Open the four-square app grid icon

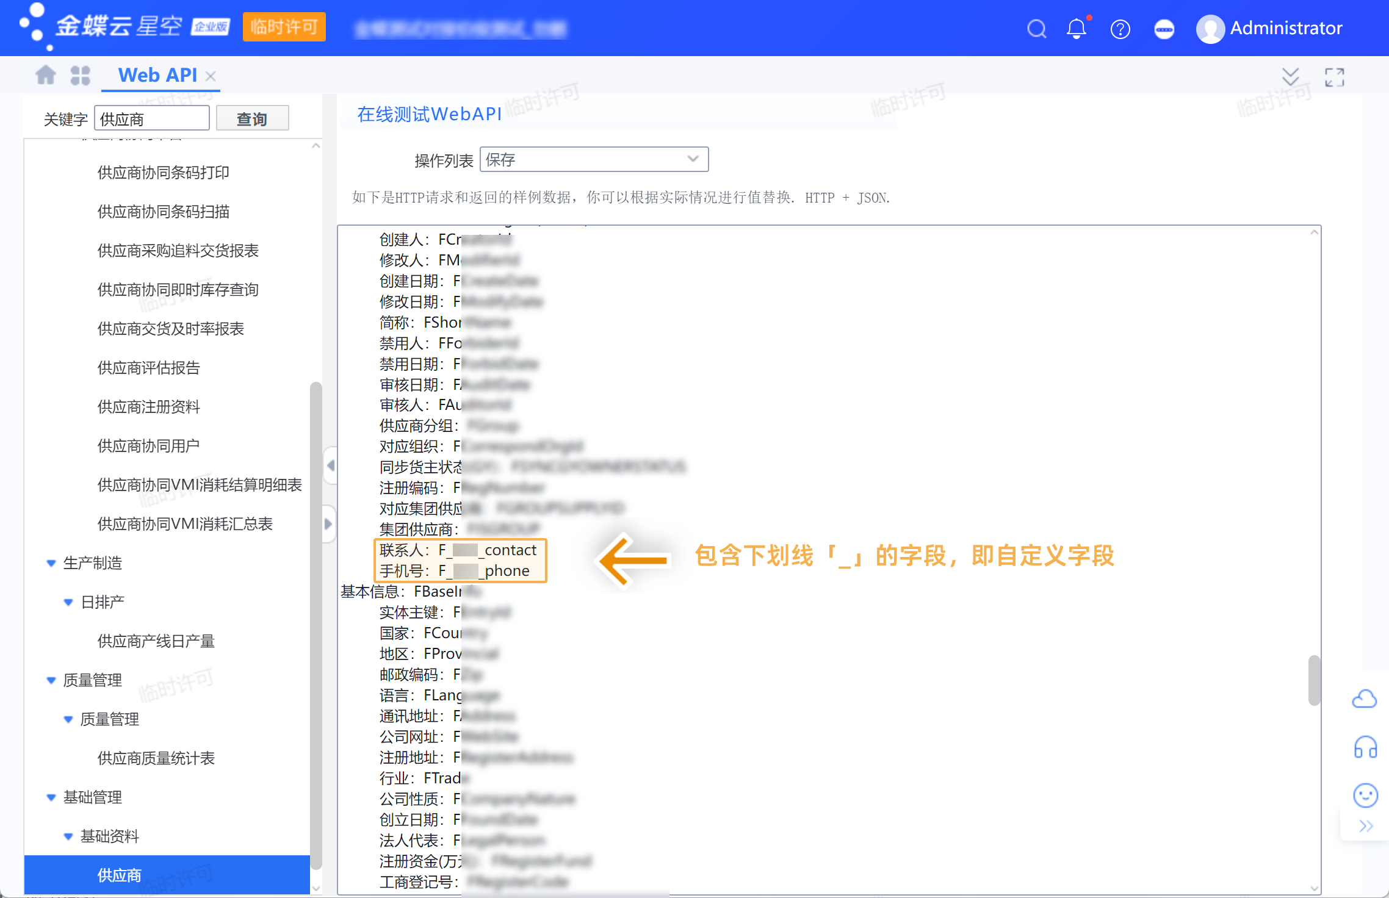(80, 75)
